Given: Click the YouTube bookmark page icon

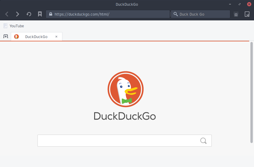Looking at the screenshot, I should click(x=5, y=26).
